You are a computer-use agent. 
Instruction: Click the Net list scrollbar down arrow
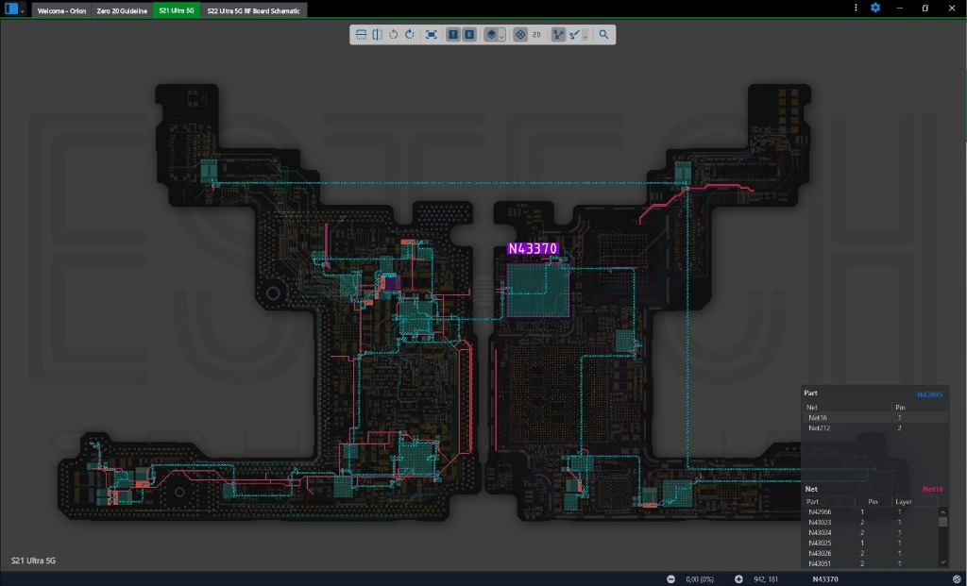tap(943, 562)
